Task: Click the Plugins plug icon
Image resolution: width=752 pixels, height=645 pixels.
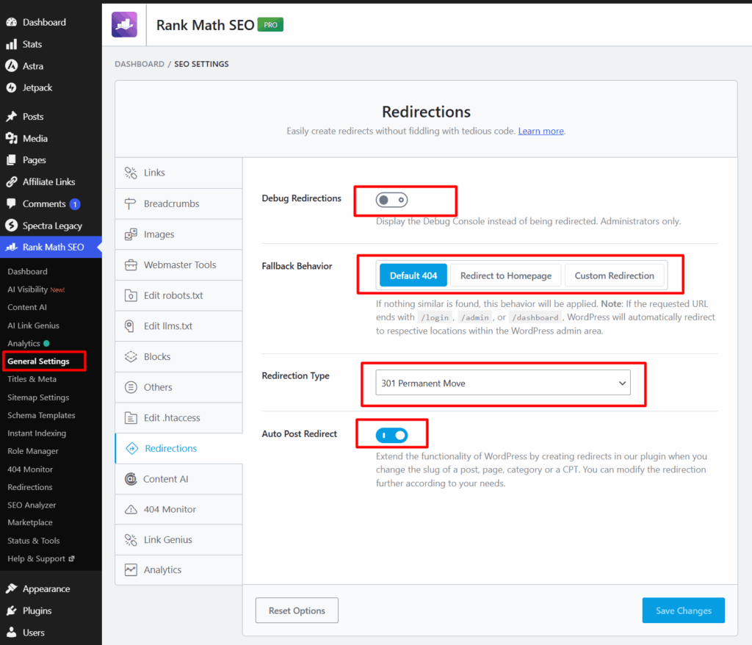Action: point(12,610)
